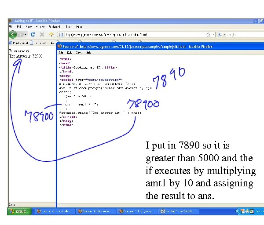The image size is (264, 225).
Task: Switch to the third Firefox Source taskbar button
Action: tap(137, 211)
